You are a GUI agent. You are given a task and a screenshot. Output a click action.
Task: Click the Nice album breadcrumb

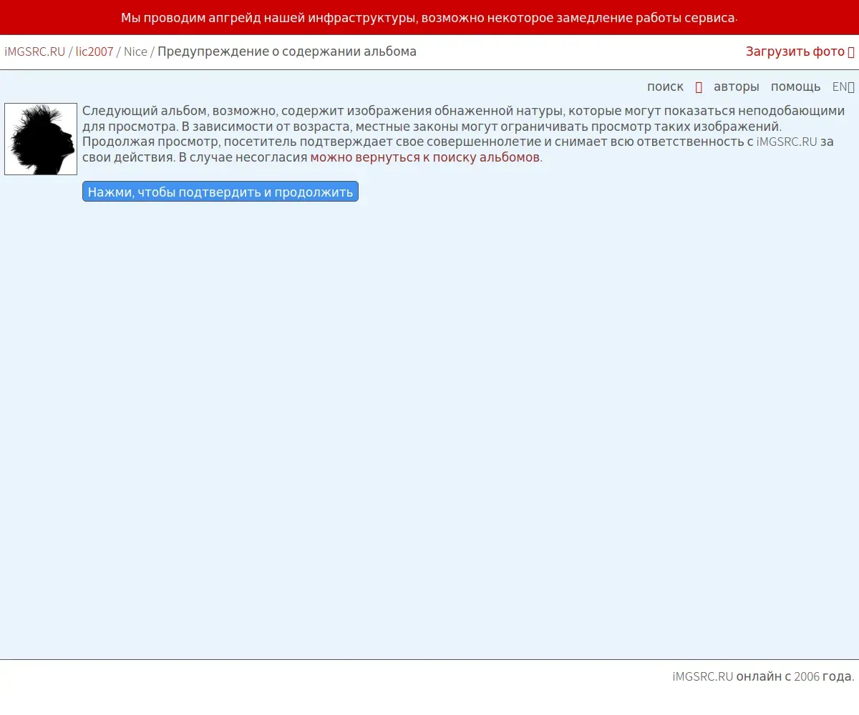click(x=135, y=51)
